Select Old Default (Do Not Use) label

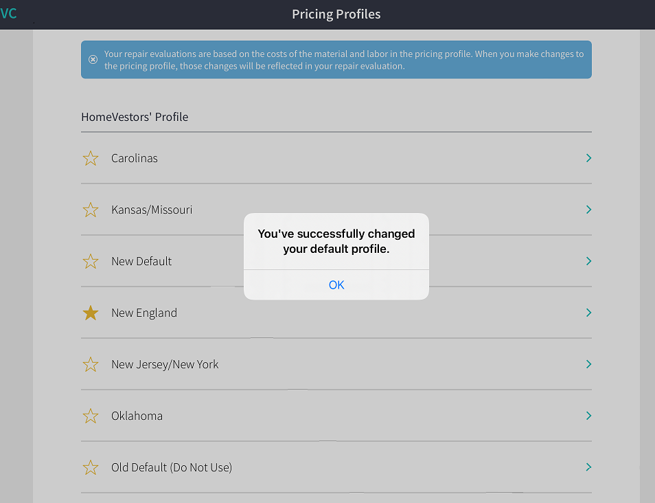pyautogui.click(x=172, y=467)
